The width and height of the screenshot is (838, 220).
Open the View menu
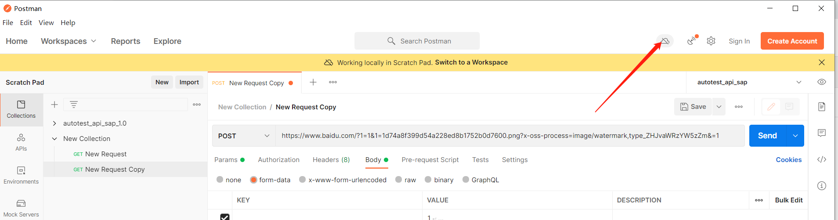coord(46,22)
